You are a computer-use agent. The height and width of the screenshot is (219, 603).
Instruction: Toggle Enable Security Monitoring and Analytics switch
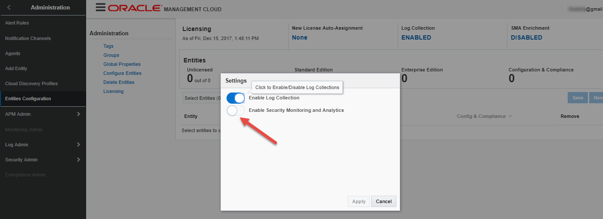click(236, 111)
